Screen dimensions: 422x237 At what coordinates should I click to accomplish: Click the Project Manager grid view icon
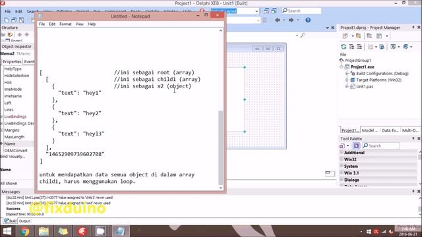(379, 36)
